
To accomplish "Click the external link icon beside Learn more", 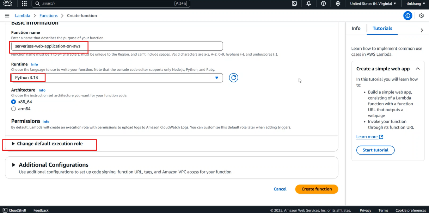I will coord(381,137).
